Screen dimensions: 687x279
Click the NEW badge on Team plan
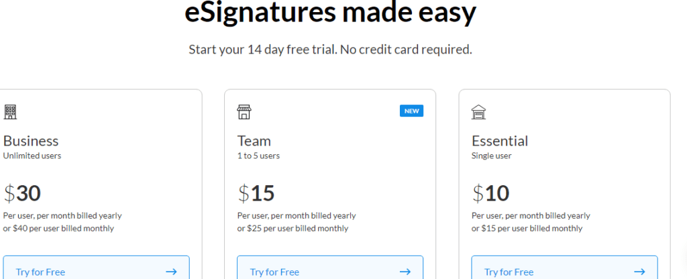[411, 111]
